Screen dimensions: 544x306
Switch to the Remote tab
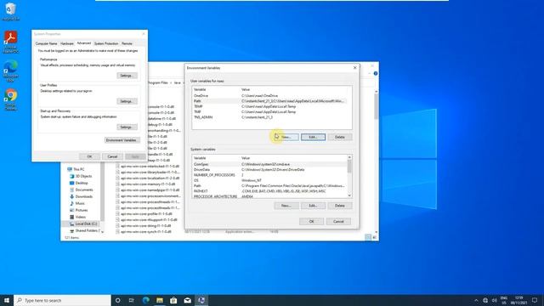tap(127, 43)
